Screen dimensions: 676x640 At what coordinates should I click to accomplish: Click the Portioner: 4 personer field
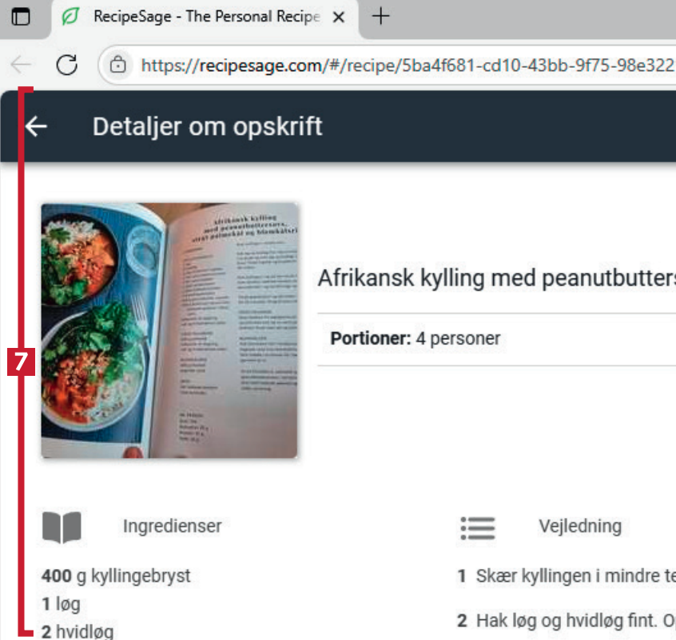pyautogui.click(x=416, y=338)
